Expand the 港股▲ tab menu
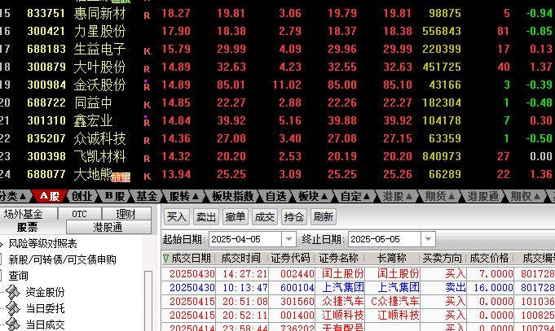The height and width of the screenshot is (331, 555). coord(397,196)
